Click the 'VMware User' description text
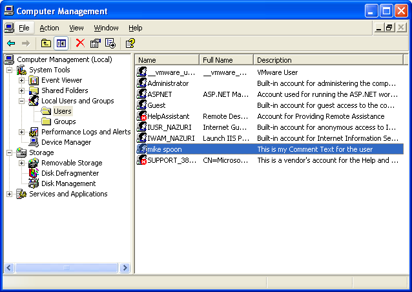The width and height of the screenshot is (412, 292). [278, 72]
